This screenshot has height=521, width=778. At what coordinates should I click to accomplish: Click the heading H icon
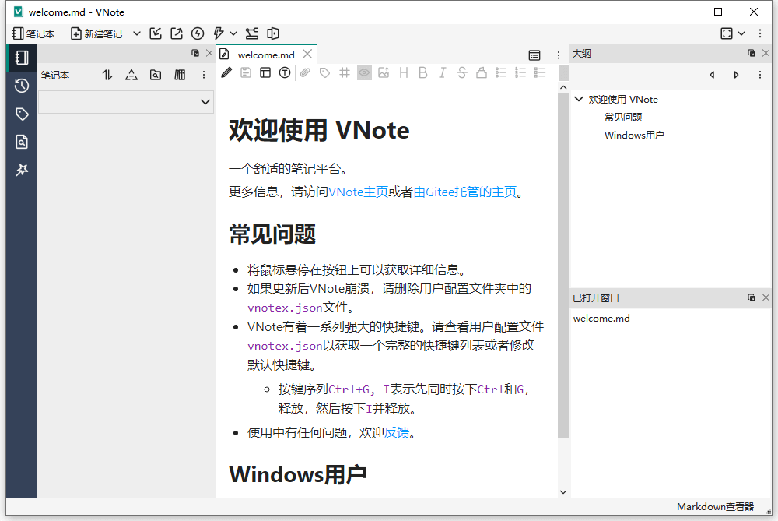pos(404,73)
